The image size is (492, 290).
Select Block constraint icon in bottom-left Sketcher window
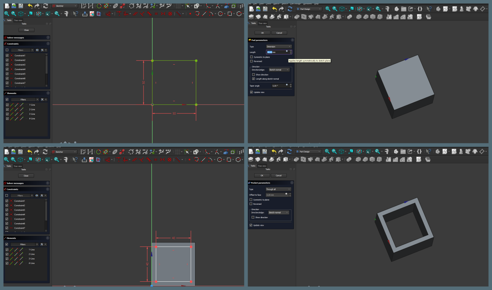(169, 159)
